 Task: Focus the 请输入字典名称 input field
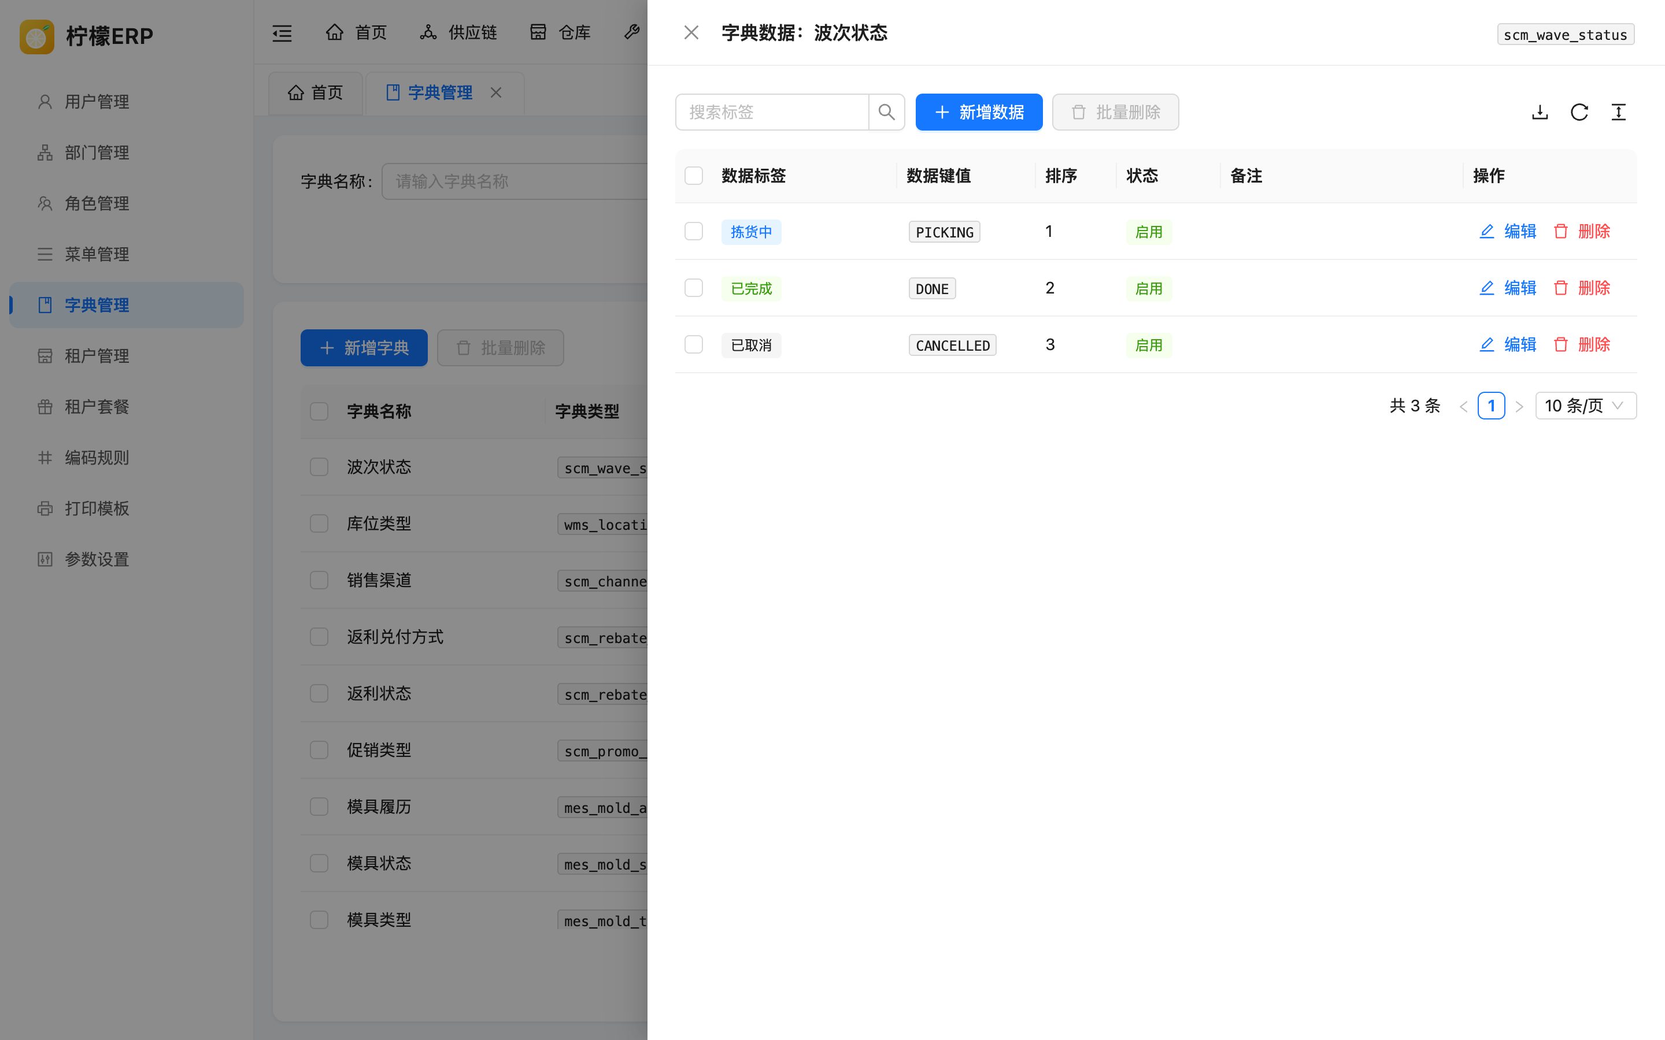coord(515,181)
